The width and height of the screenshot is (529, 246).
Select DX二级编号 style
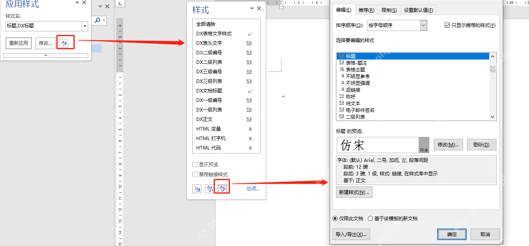coord(226,53)
